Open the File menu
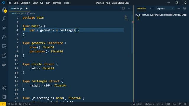This screenshot has width=189, height=106. click(x=9, y=3)
